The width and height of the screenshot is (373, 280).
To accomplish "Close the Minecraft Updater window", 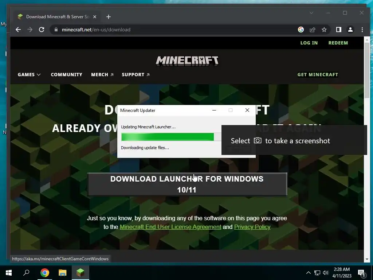I will [247, 110].
